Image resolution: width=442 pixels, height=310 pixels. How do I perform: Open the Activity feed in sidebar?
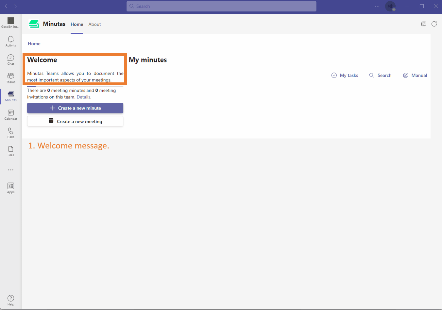(11, 42)
